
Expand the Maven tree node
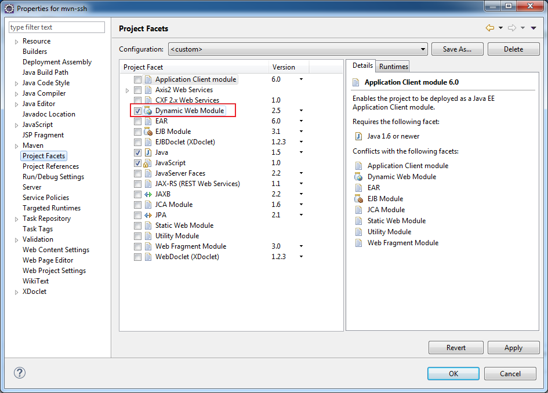point(16,146)
